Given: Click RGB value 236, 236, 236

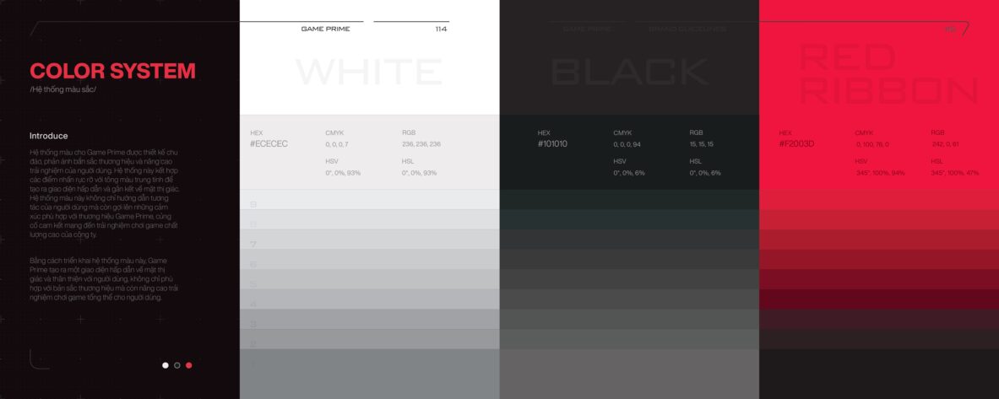Looking at the screenshot, I should (x=421, y=144).
